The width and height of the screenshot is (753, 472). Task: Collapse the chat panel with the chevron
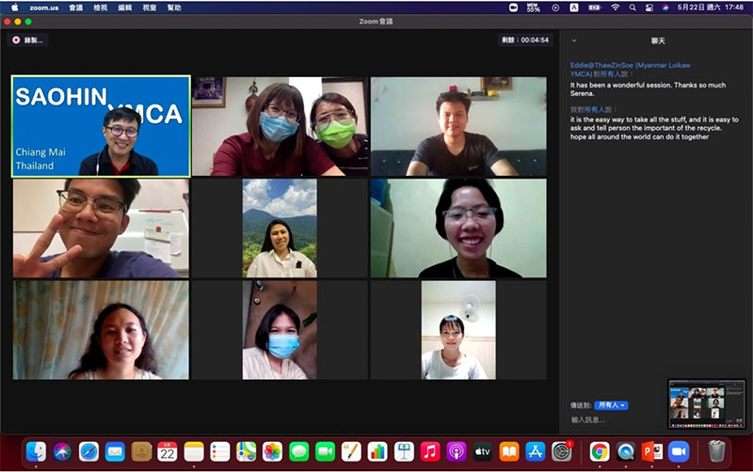tap(574, 40)
